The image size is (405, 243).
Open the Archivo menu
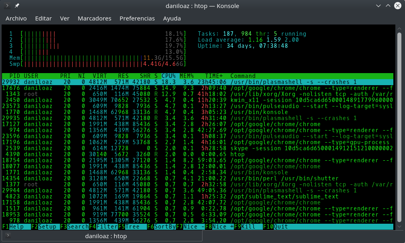pyautogui.click(x=16, y=18)
